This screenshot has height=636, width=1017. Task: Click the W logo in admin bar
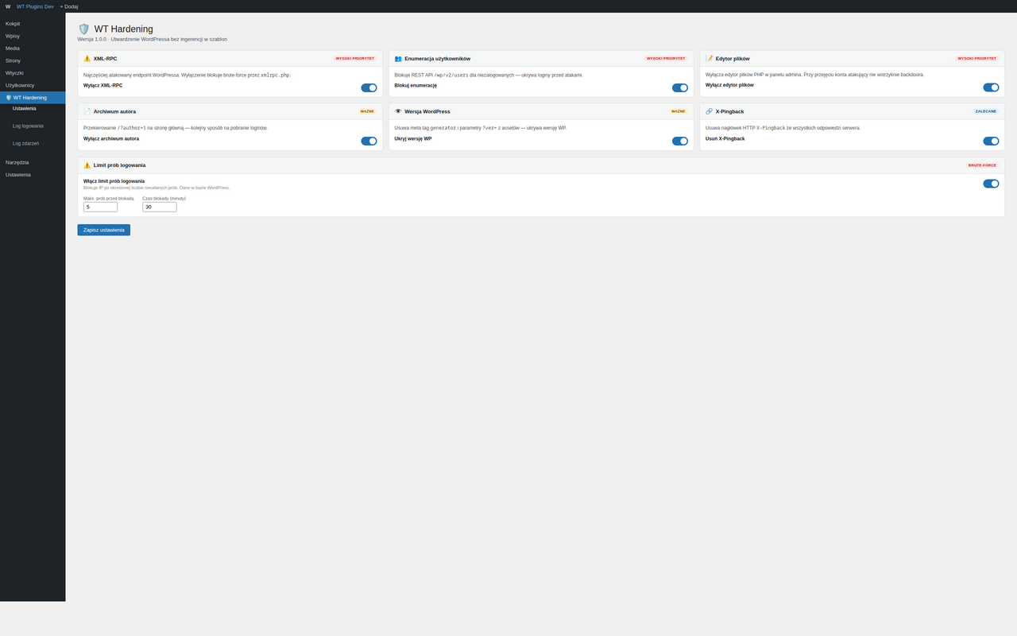(x=8, y=6)
